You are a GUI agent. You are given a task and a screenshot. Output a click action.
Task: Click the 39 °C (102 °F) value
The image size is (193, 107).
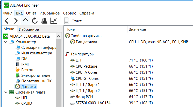pyautogui.click(x=141, y=103)
